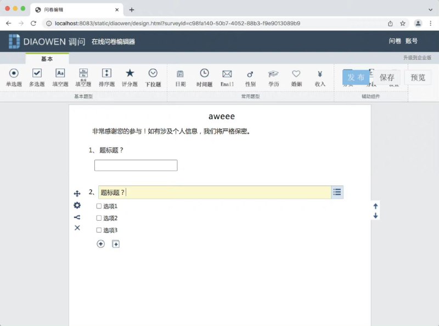Enable the 选项3 checkbox
439x326 pixels.
pyautogui.click(x=99, y=230)
